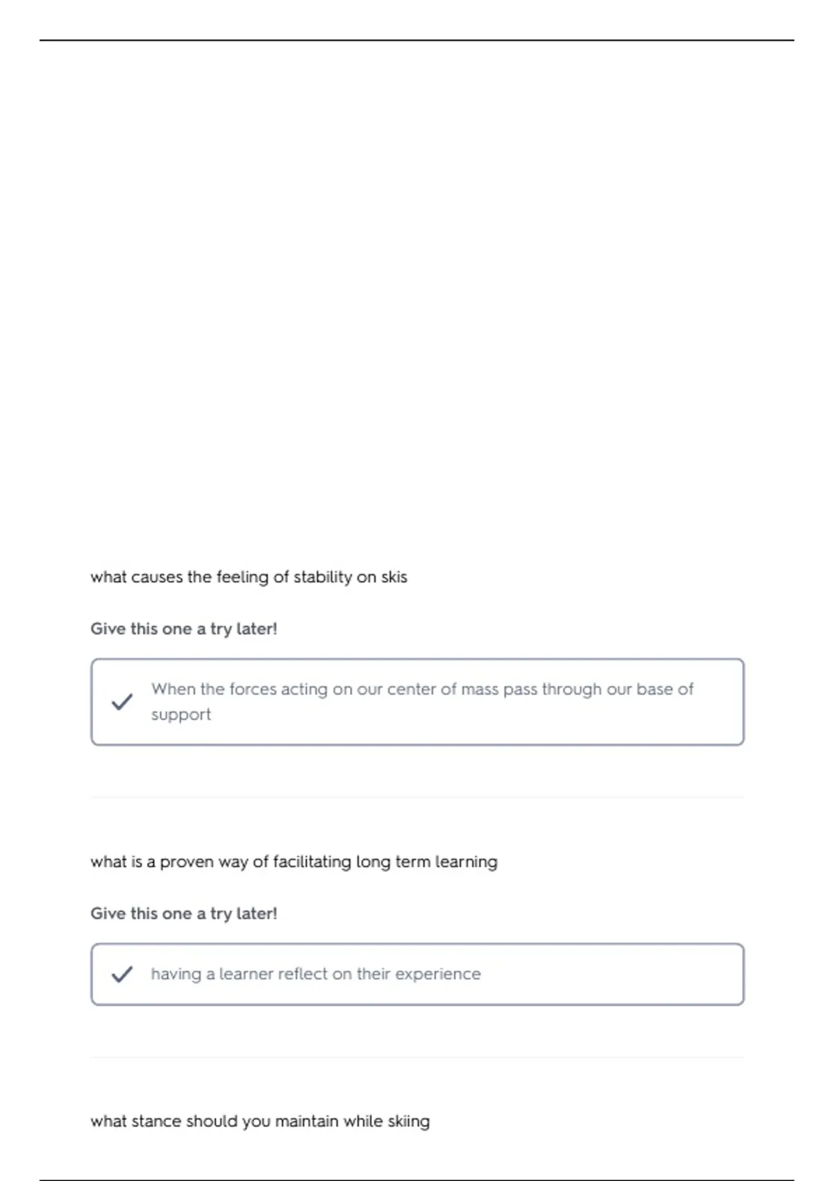This screenshot has width=833, height=1181.
Task: Click 'Give this one a try later!' under learning question
Action: (183, 914)
